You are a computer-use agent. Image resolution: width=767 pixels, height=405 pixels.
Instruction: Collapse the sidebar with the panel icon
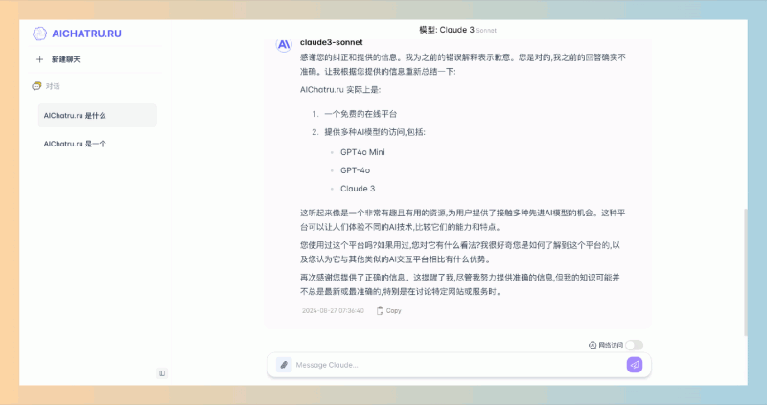point(162,373)
